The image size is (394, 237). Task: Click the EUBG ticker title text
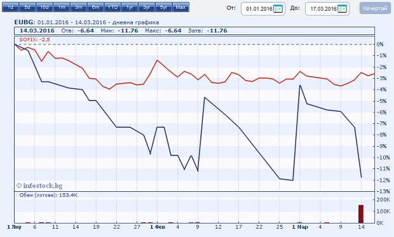click(24, 22)
